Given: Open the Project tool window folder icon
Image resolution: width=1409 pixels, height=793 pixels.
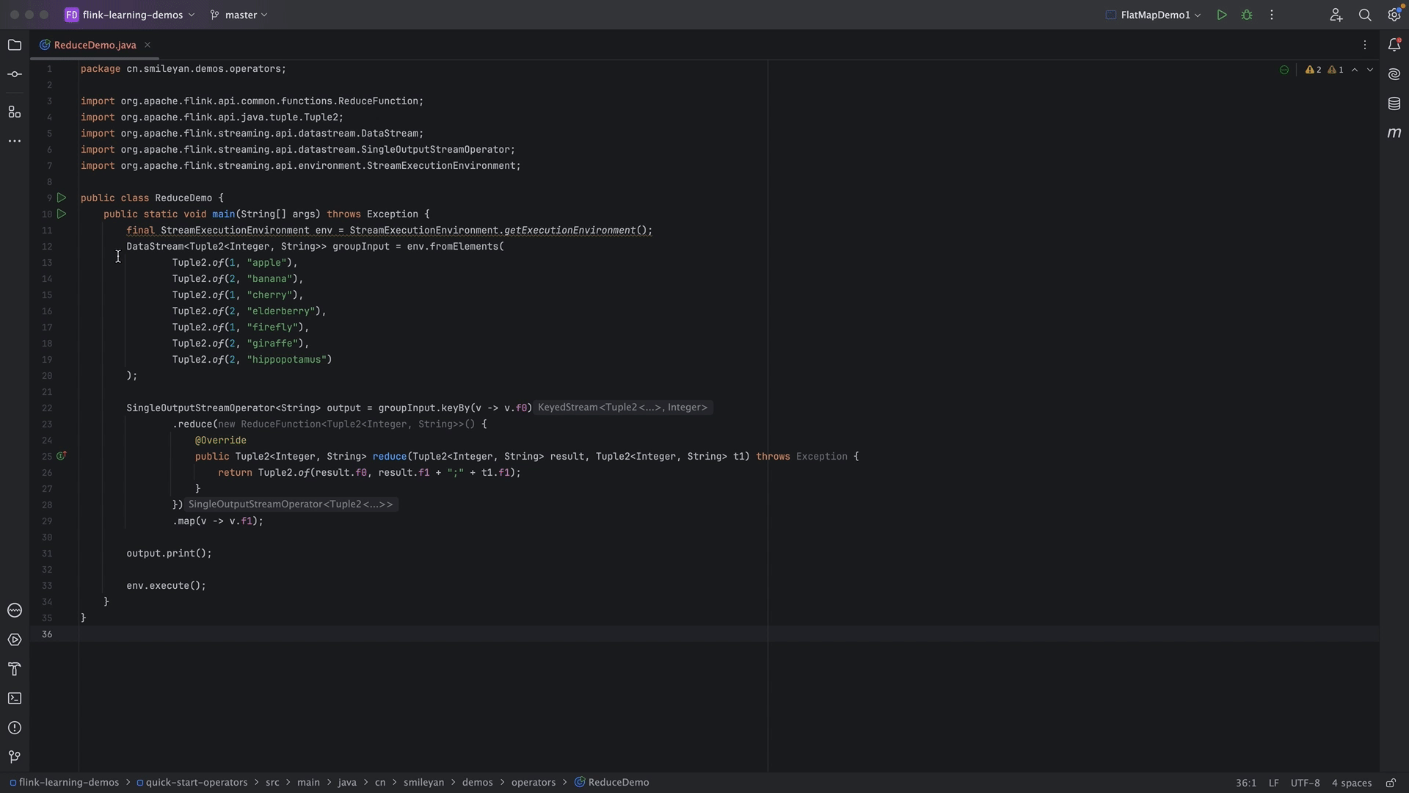Looking at the screenshot, I should 15,46.
